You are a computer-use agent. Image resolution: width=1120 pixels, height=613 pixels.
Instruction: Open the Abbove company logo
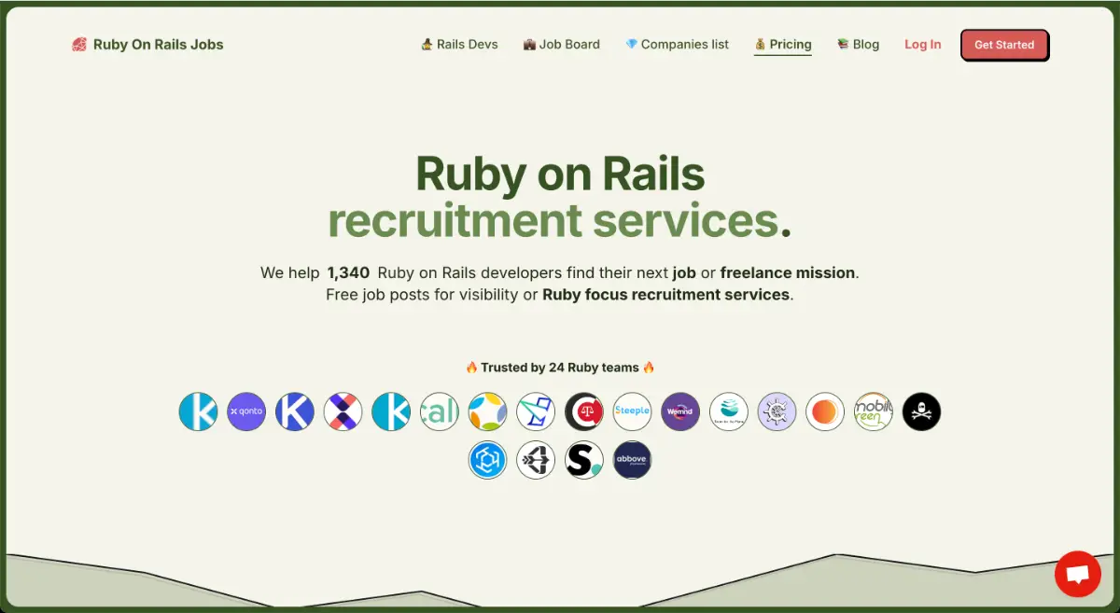[x=633, y=460]
